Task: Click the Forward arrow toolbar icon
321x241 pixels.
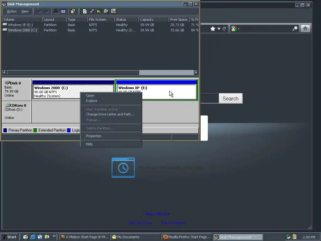Action: pyautogui.click(x=47, y=12)
